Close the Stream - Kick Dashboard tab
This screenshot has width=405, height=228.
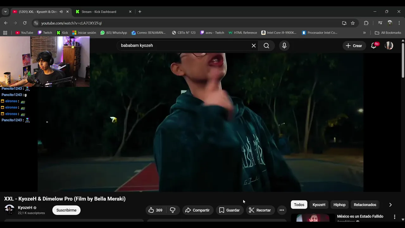pyautogui.click(x=130, y=12)
